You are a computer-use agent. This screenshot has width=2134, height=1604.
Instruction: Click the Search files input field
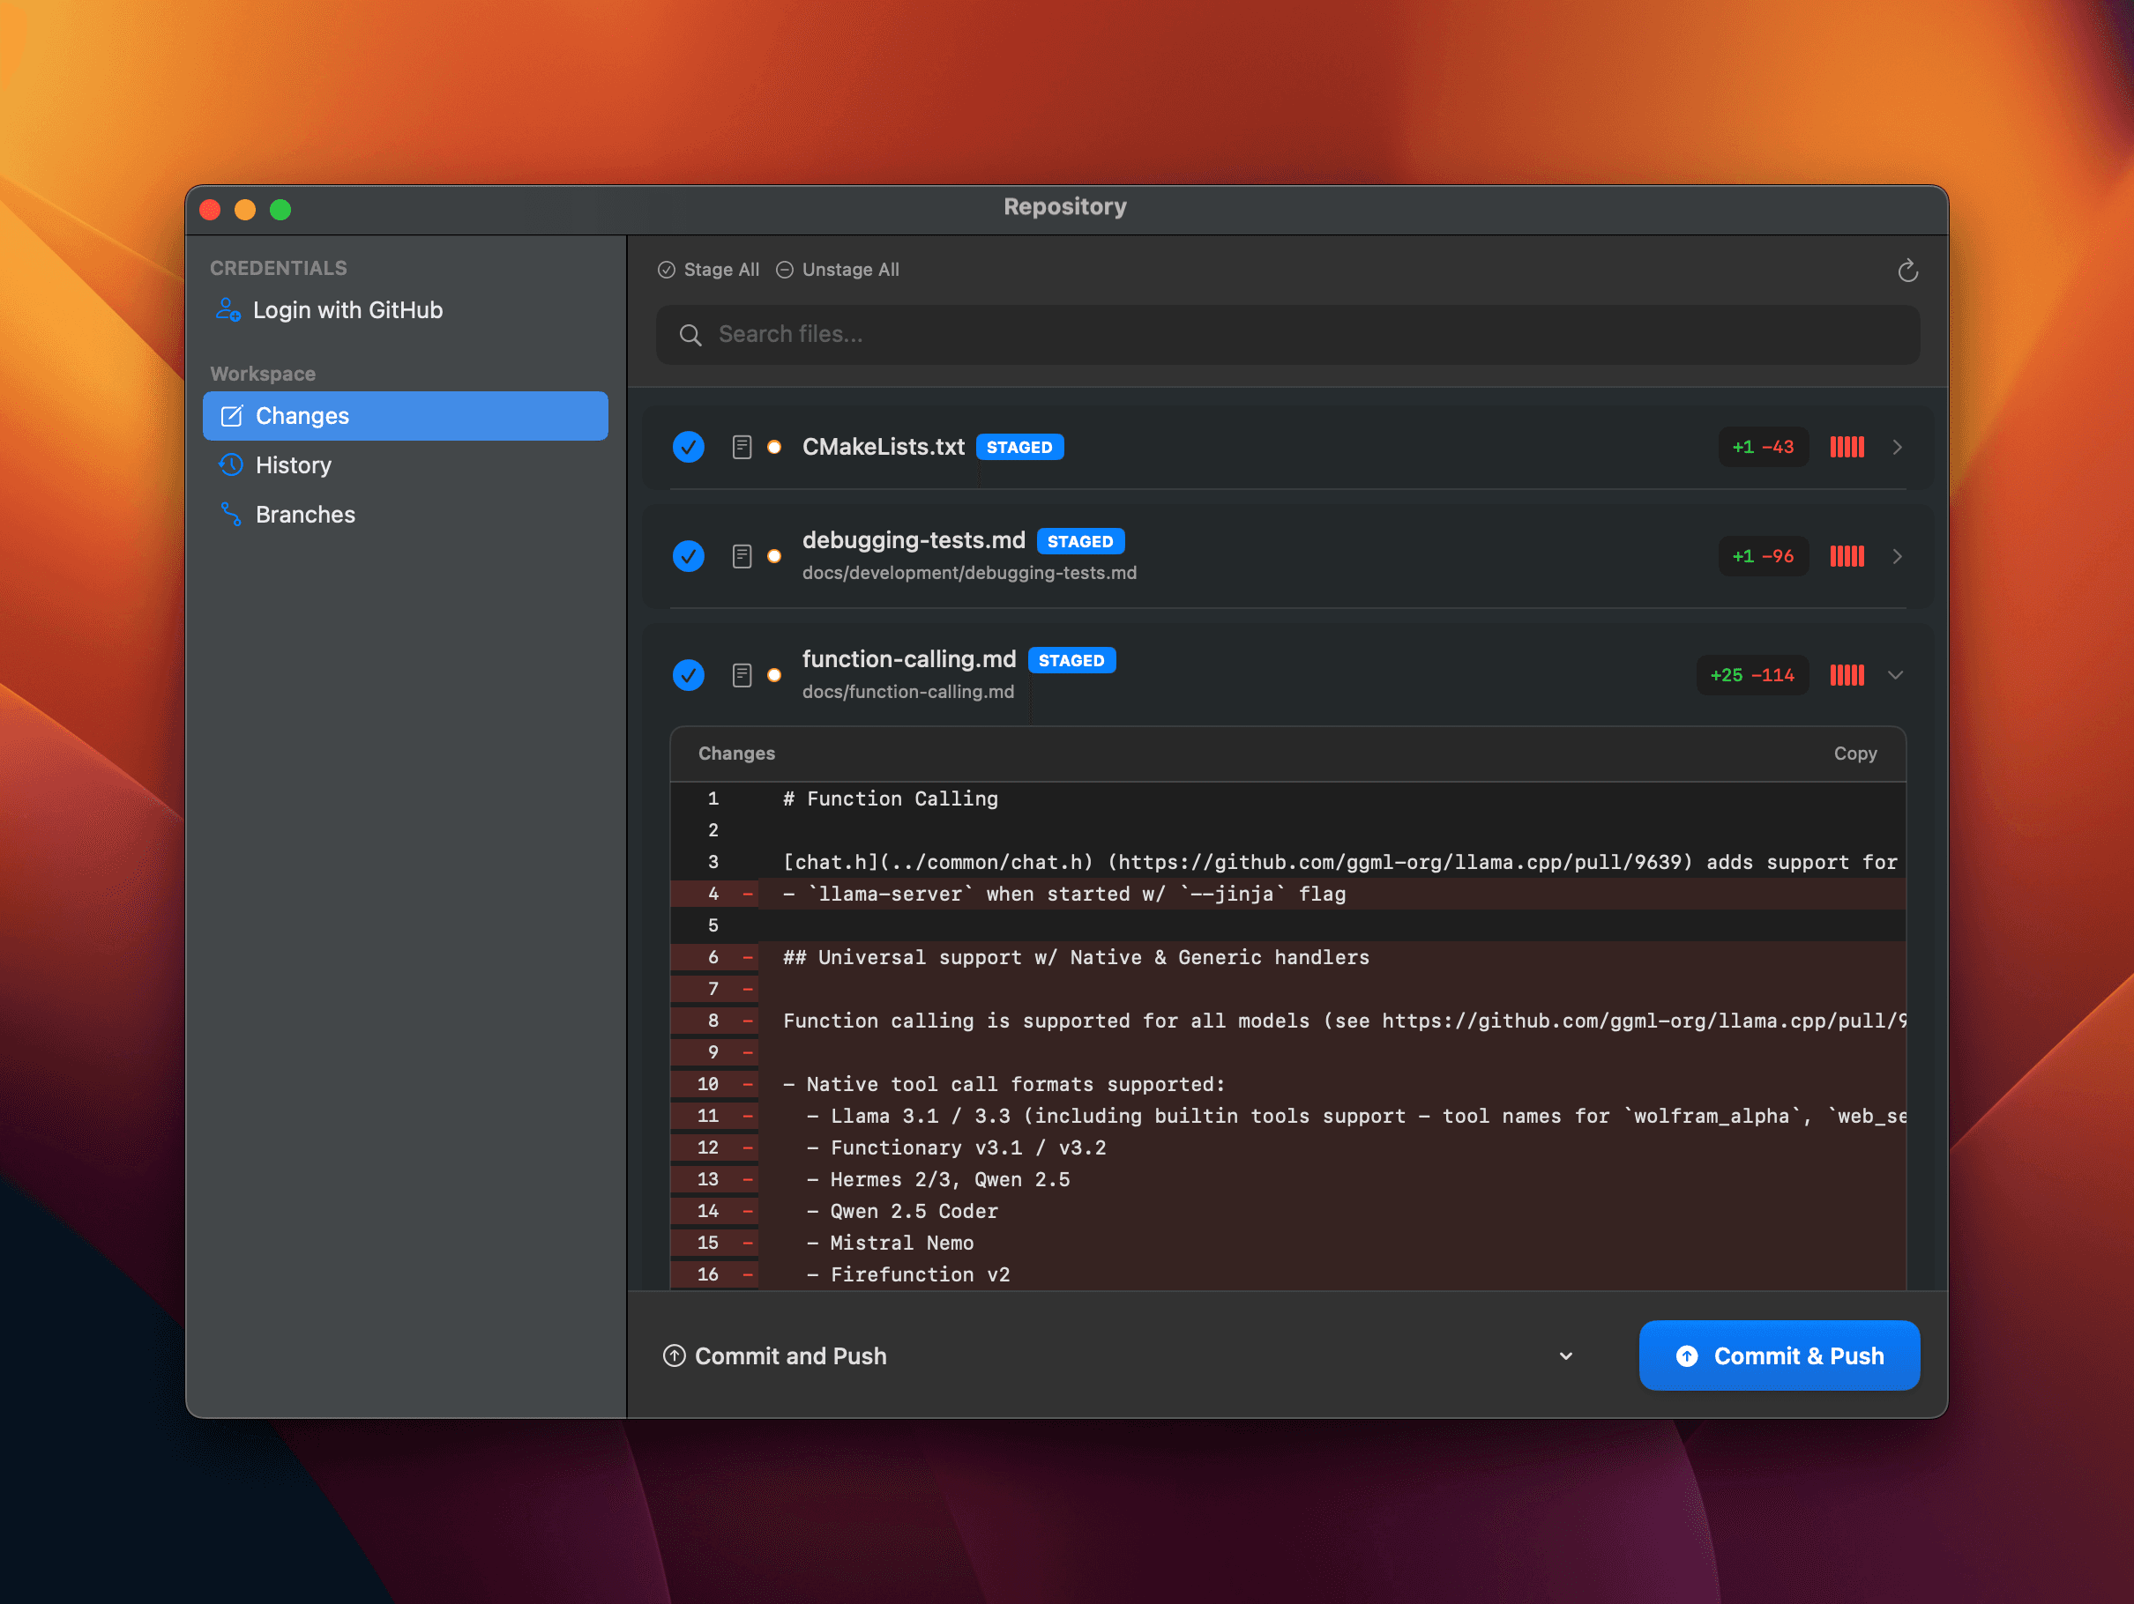pyautogui.click(x=1288, y=335)
